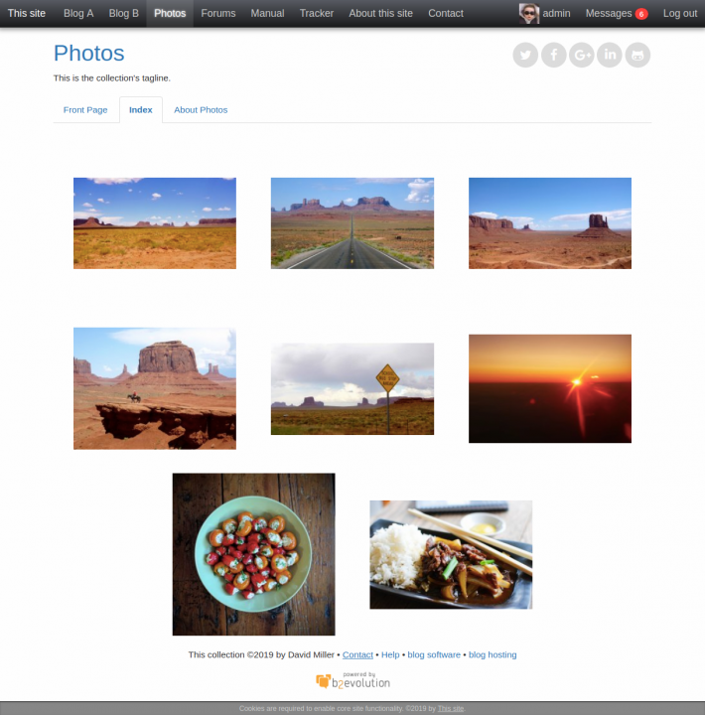Open the blog hosting footer link

click(493, 654)
